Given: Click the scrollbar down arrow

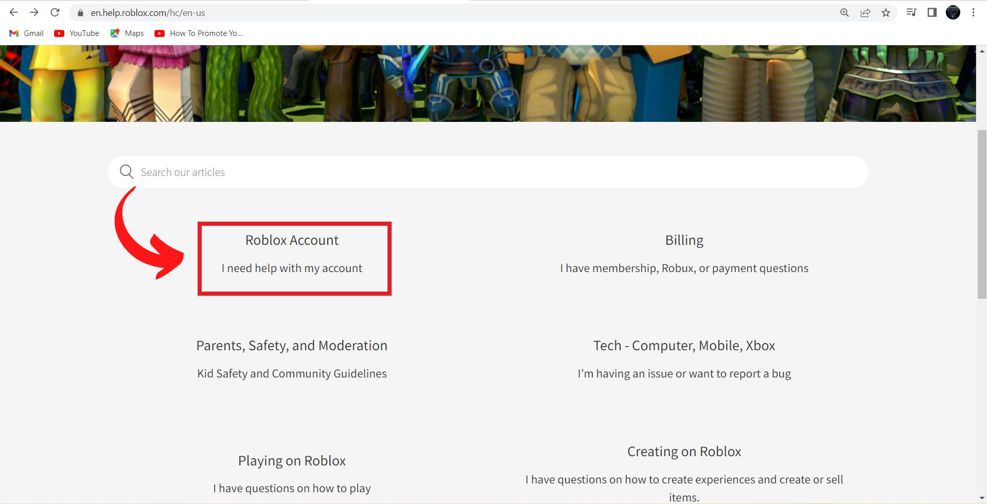Looking at the screenshot, I should click(x=982, y=498).
